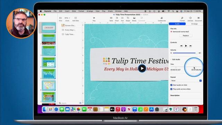Open the Play menu in menu bar
This screenshot has width=222, height=125.
[104, 11]
